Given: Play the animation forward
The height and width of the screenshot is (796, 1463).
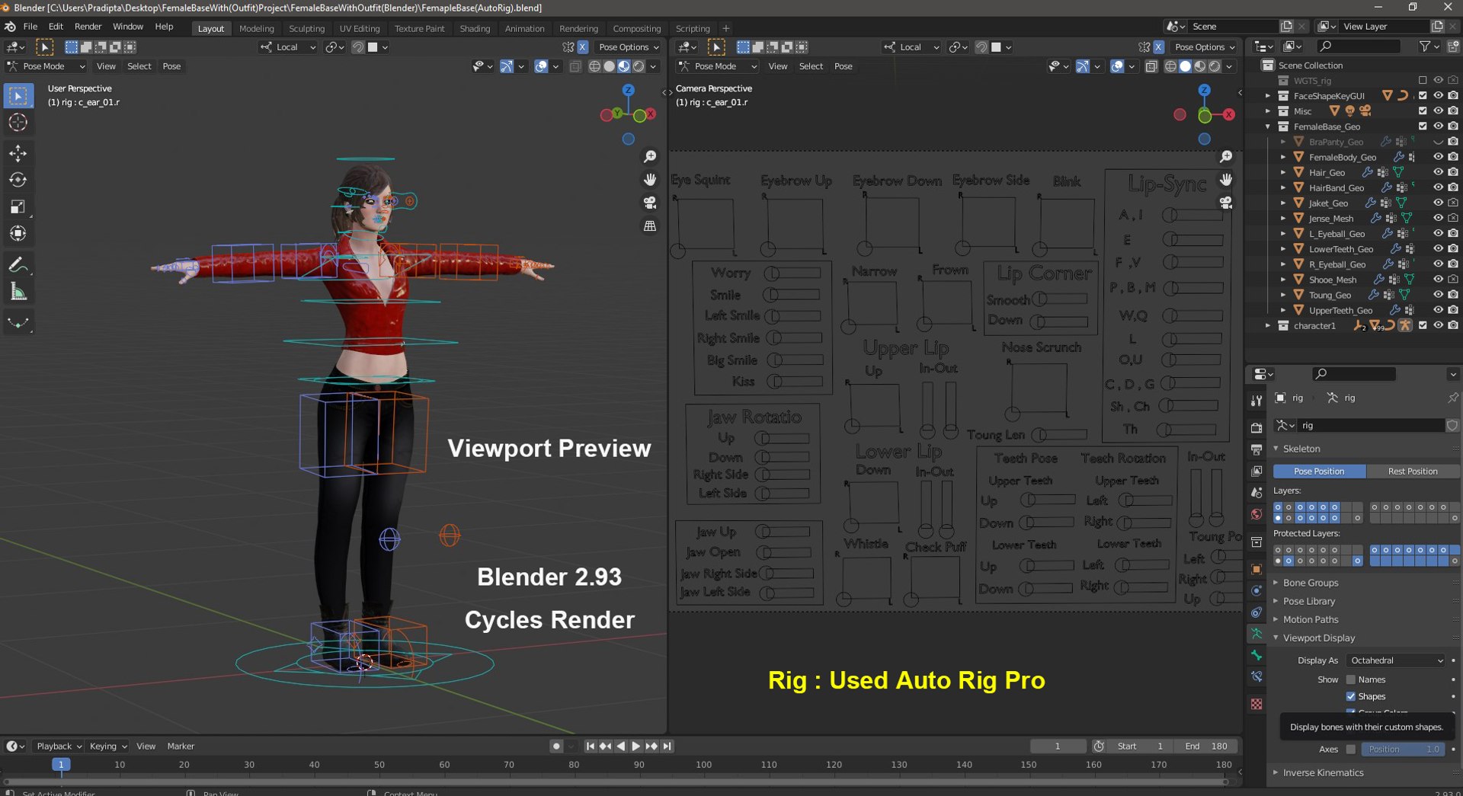Looking at the screenshot, I should click(x=636, y=746).
